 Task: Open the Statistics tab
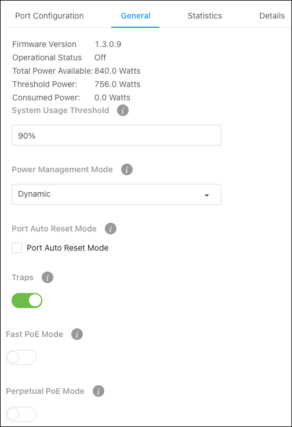[205, 16]
